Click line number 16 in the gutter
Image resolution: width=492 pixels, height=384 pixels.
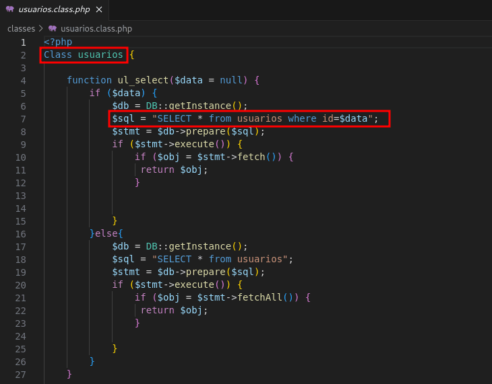click(x=20, y=233)
